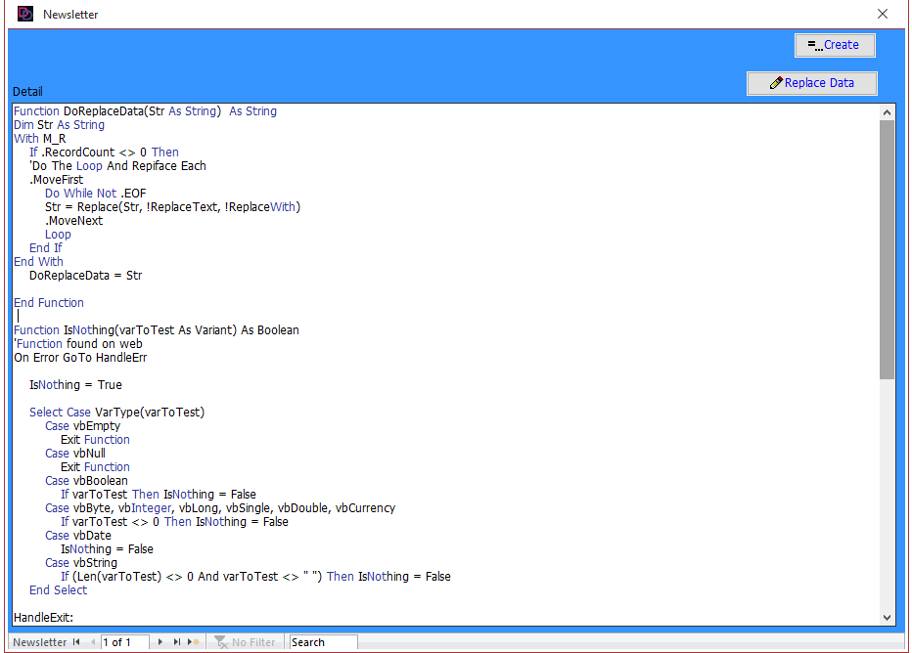
Task: Go to last record
Action: coord(177,642)
